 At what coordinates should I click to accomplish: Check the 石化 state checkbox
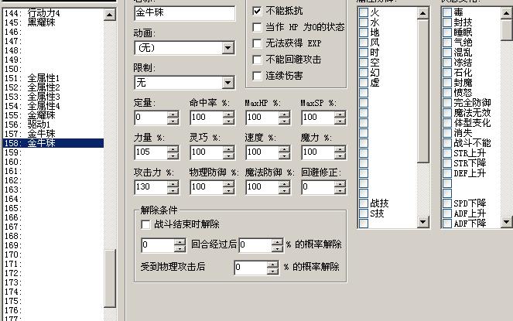[447, 73]
